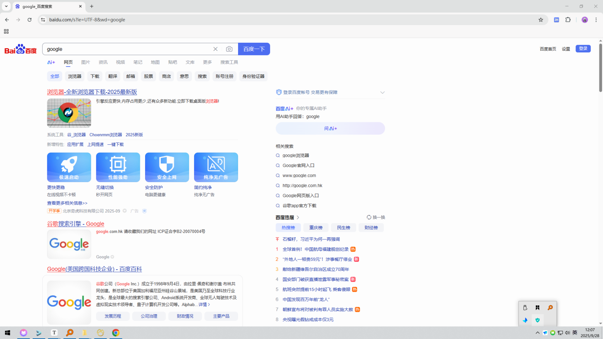Expand the 搜索工具 options
This screenshot has height=339, width=603.
click(229, 62)
